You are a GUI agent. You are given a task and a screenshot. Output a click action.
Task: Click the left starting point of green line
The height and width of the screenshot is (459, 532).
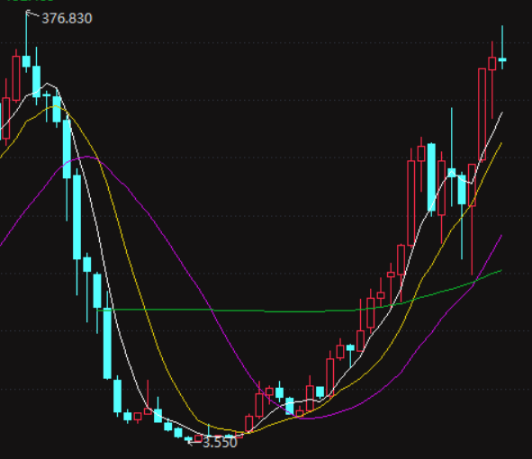coord(98,310)
